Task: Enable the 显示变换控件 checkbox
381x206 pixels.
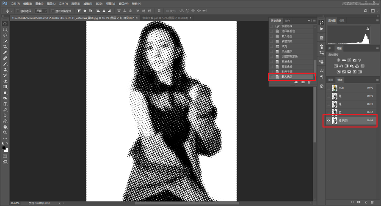Action: tap(52, 11)
